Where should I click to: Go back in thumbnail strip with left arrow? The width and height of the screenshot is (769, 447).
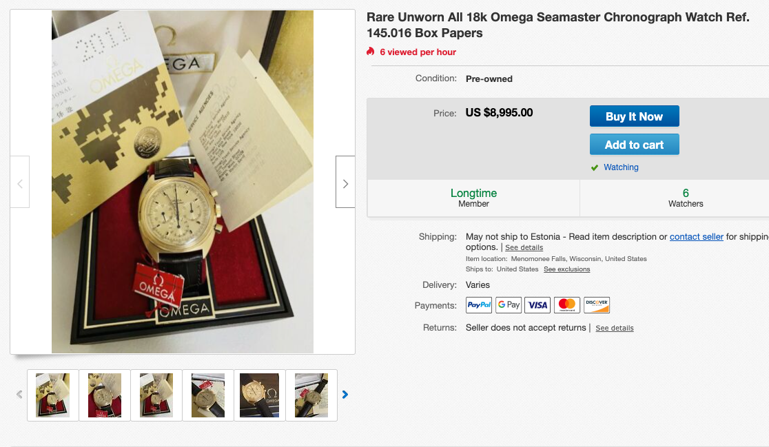(19, 395)
